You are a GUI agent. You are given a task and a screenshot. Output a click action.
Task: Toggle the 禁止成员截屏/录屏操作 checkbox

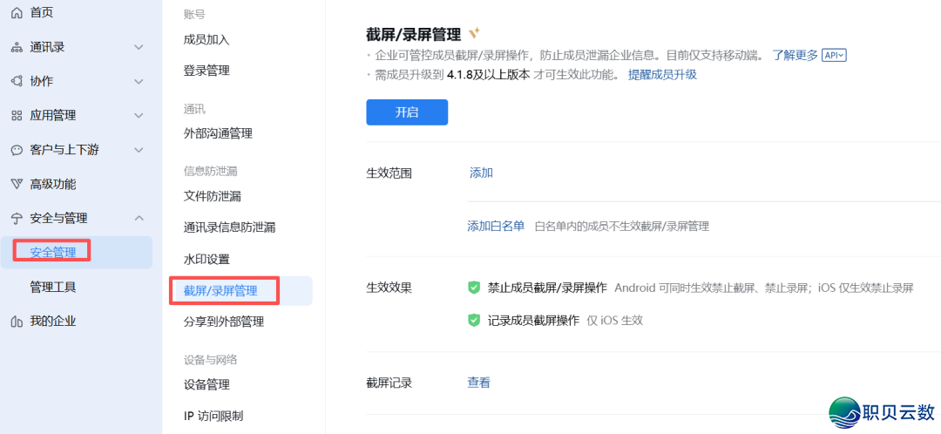point(474,288)
